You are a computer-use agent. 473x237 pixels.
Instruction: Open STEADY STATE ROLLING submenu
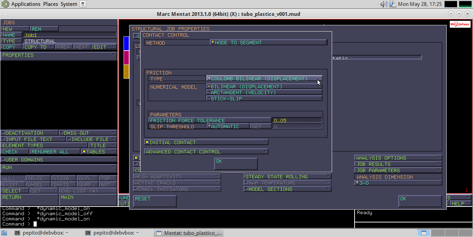point(287,177)
